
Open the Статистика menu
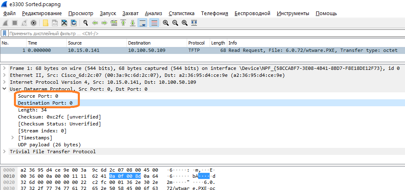tap(181, 13)
